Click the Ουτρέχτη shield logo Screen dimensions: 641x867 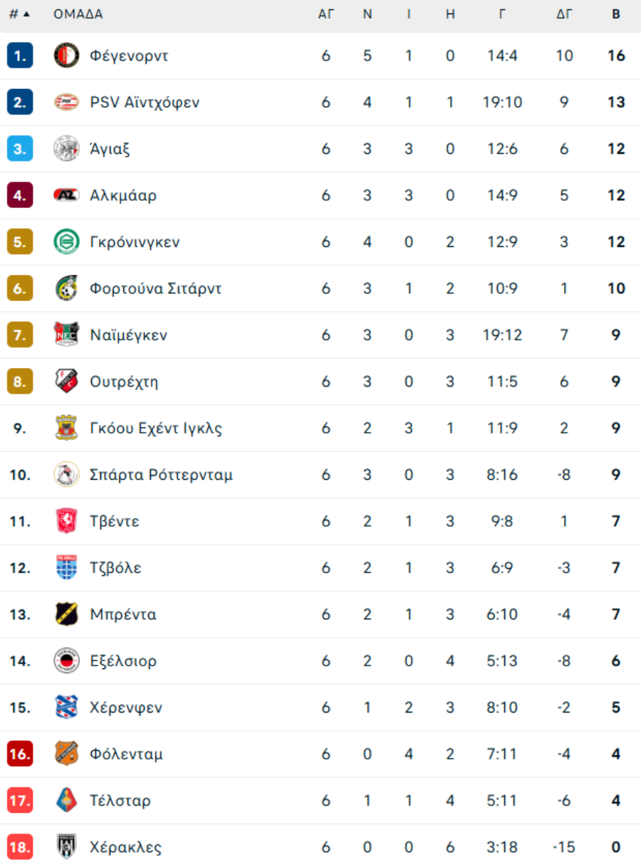(x=66, y=382)
